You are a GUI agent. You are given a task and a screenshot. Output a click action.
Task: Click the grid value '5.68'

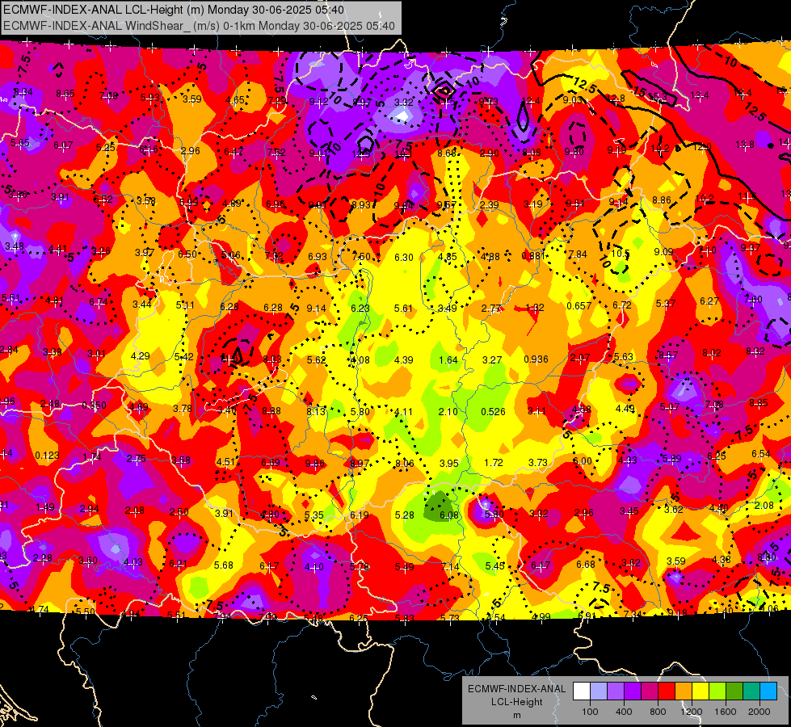(224, 565)
